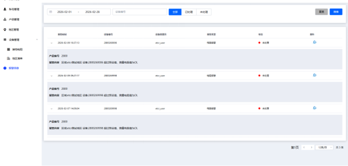Screen dimensions: 348x166
Task: Click the device number column header
Action: [108, 34]
